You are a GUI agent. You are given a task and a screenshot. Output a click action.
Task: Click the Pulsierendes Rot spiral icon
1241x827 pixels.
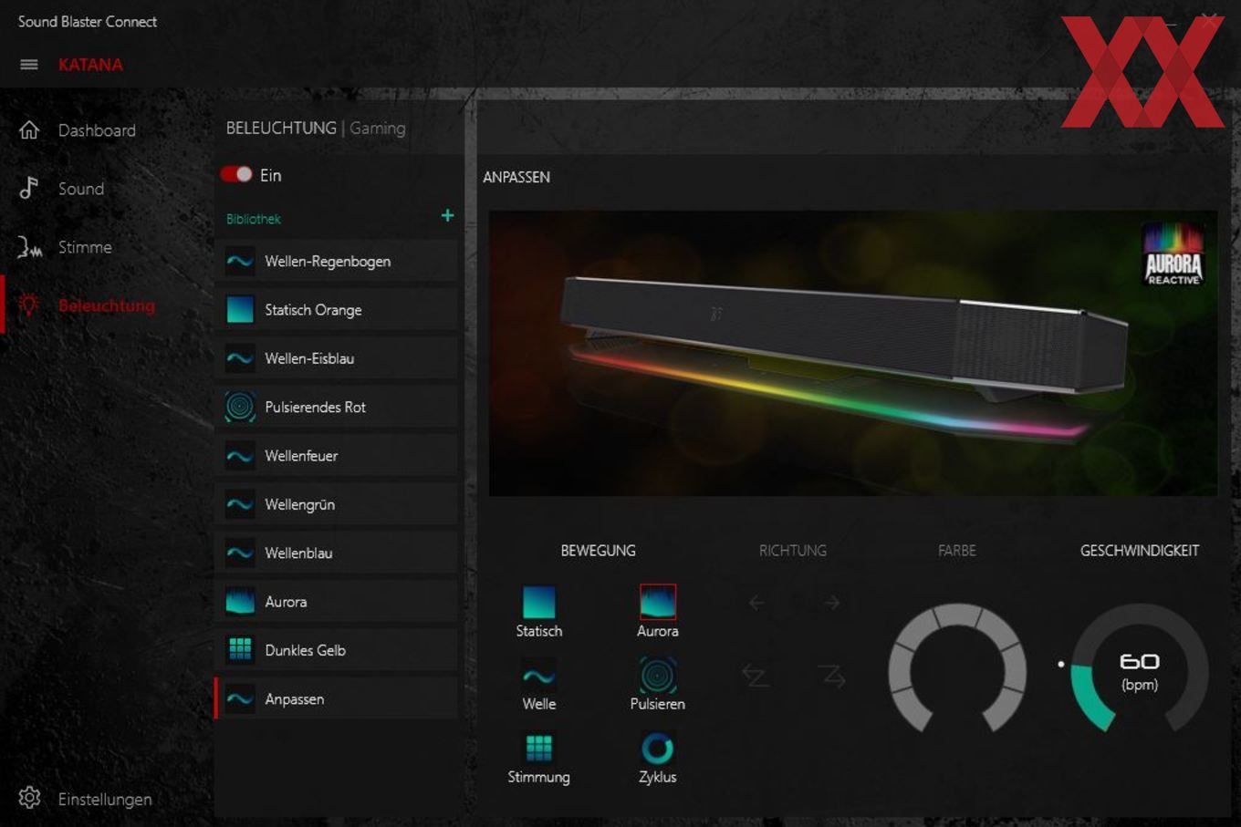(x=240, y=407)
